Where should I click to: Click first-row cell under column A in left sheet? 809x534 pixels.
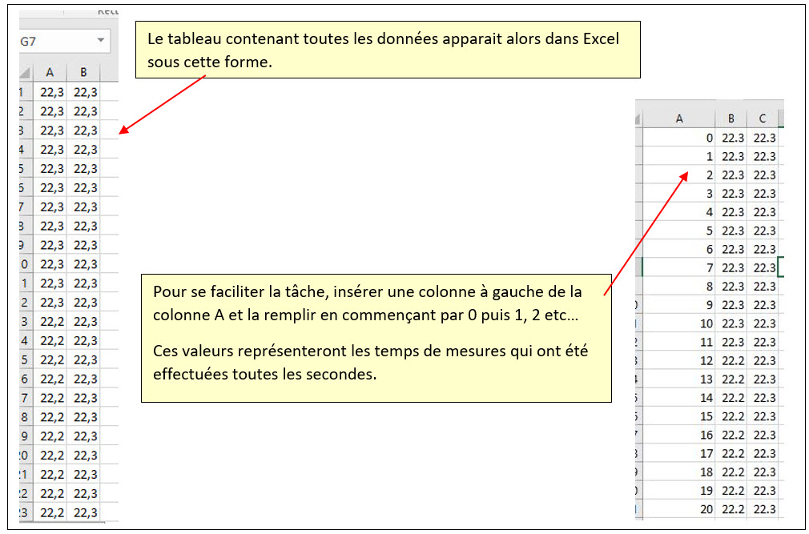coord(51,92)
